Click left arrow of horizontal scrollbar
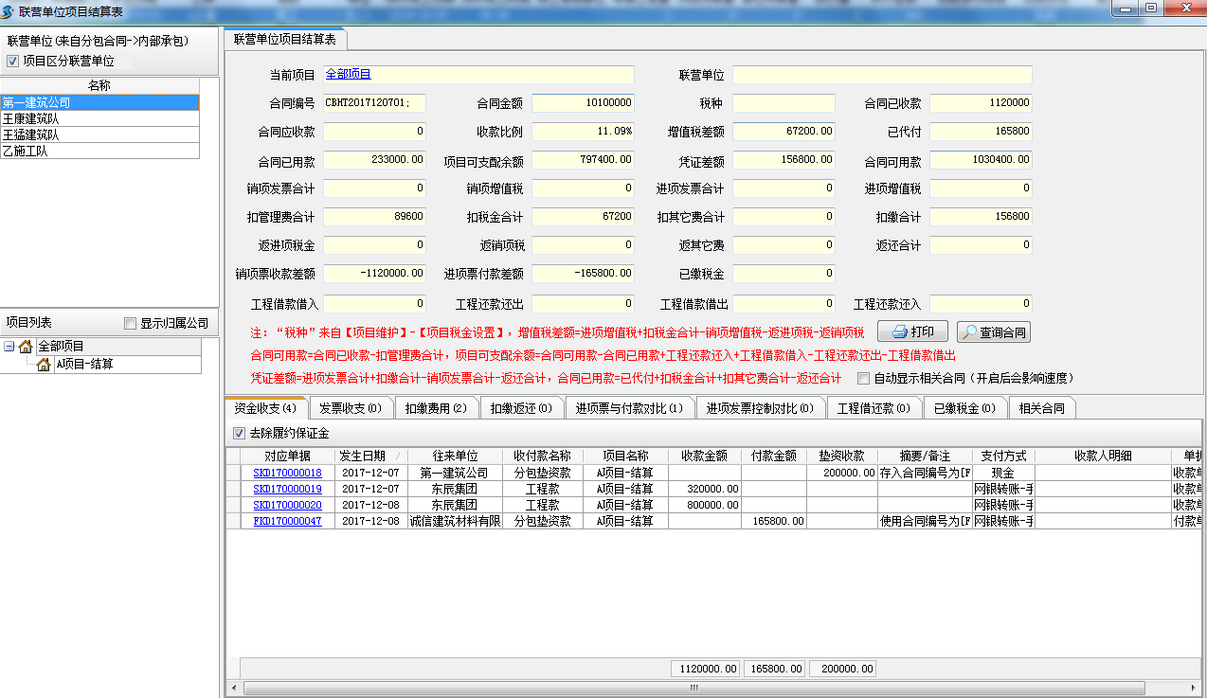 coord(233,688)
